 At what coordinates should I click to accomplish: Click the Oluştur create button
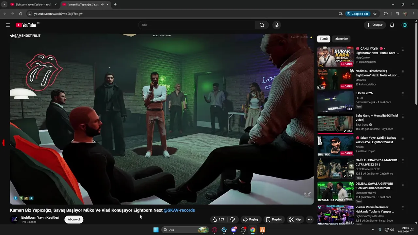pyautogui.click(x=375, y=25)
